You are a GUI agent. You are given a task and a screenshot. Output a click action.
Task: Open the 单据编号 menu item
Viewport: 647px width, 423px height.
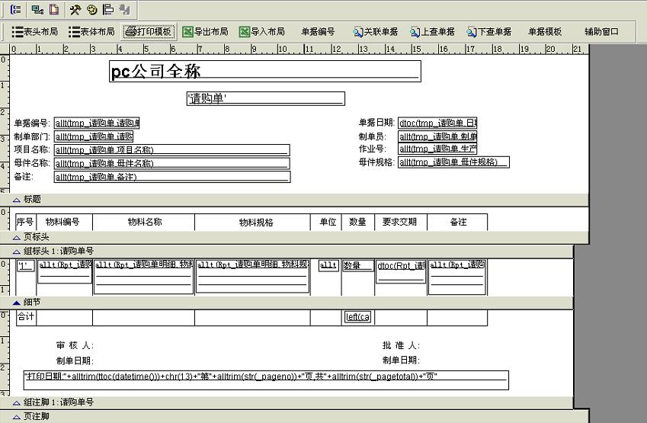[x=318, y=32]
